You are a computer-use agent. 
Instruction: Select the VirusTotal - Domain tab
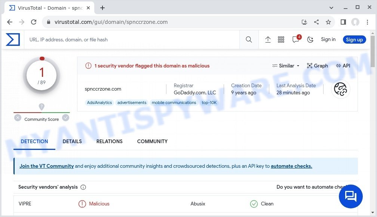[x=49, y=8]
